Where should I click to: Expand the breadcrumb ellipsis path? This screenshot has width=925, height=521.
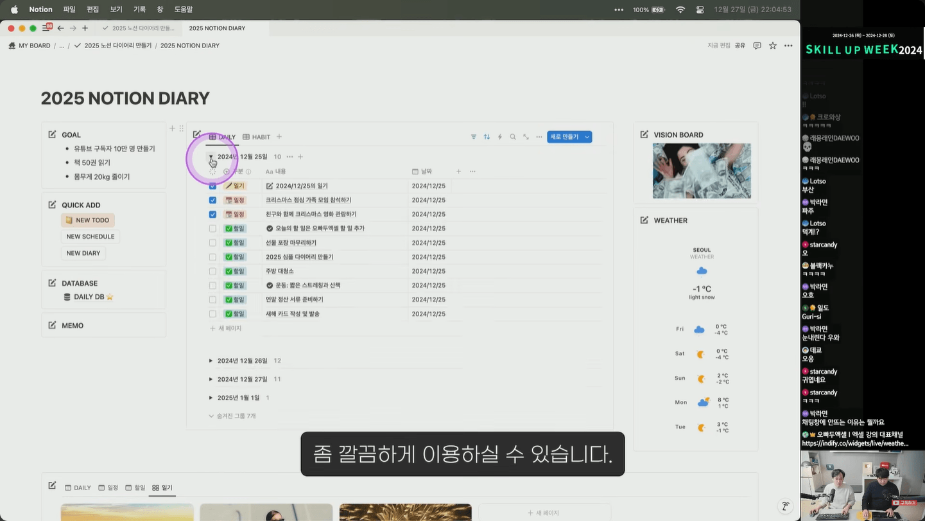(62, 46)
